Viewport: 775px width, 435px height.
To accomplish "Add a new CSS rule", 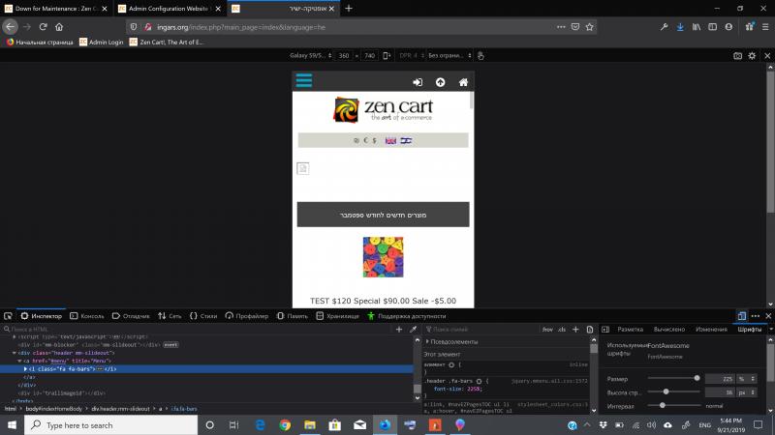I will (x=575, y=330).
